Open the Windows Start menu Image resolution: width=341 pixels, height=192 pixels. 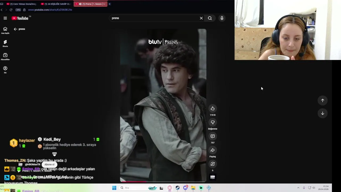tap(114, 188)
